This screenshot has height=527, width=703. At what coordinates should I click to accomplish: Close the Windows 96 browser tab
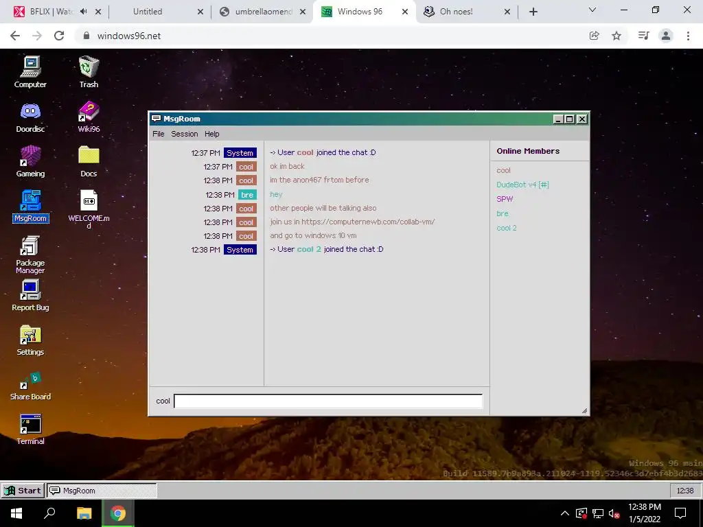pyautogui.click(x=405, y=12)
